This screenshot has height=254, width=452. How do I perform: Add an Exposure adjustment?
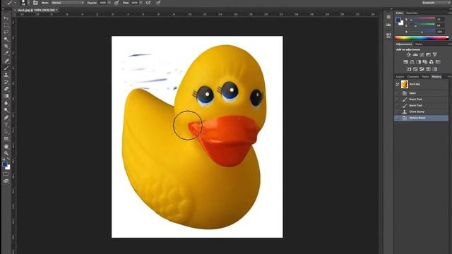pos(428,55)
